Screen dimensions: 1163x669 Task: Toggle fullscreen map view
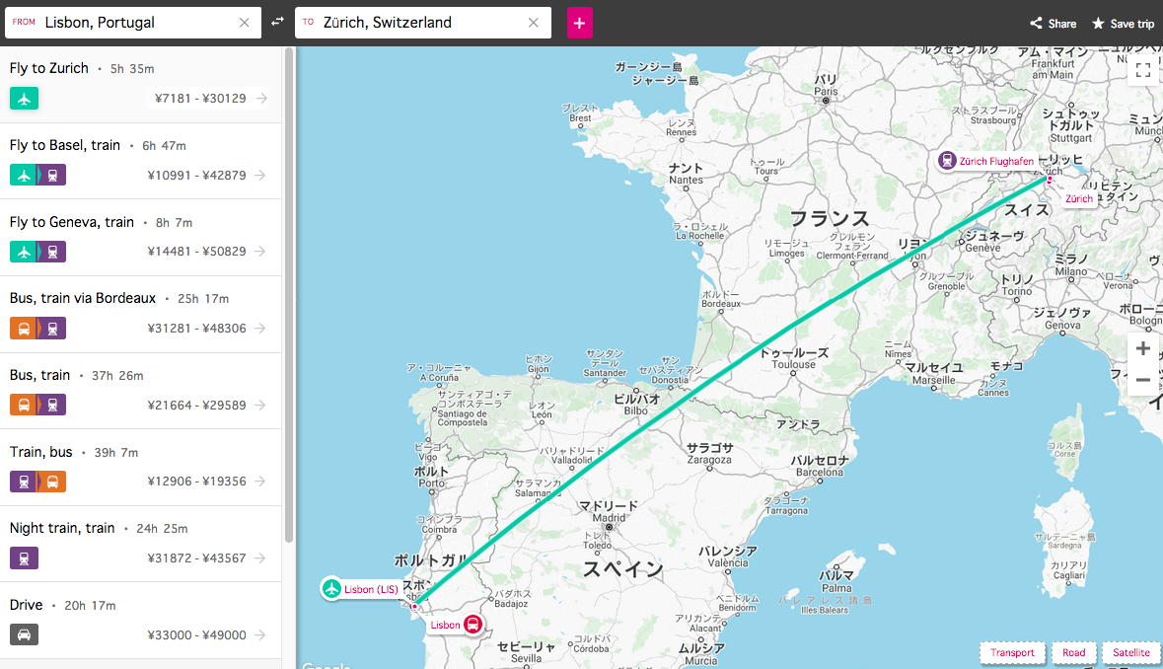[1143, 70]
